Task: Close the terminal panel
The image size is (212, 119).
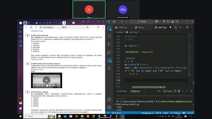Action: click(191, 91)
